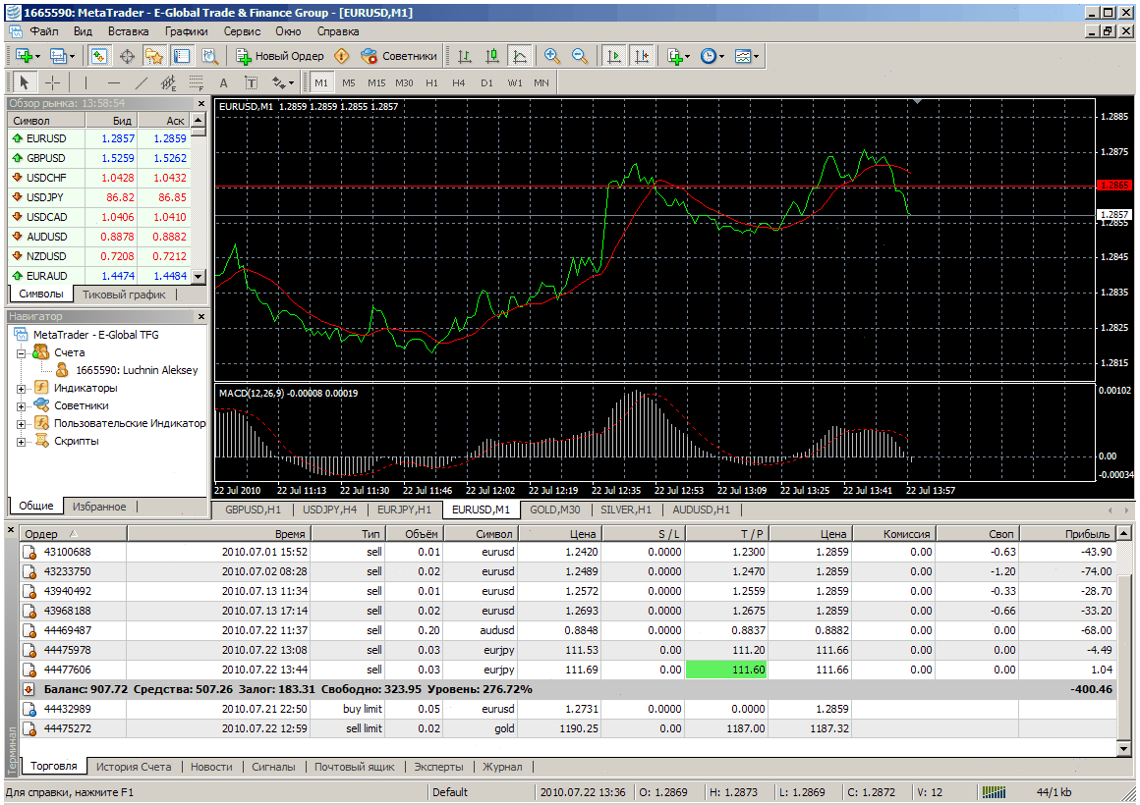Click the Новый Ордер button
The height and width of the screenshot is (805, 1140).
(x=279, y=56)
